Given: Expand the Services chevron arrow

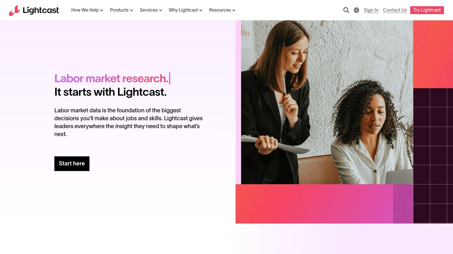Looking at the screenshot, I should [x=161, y=10].
